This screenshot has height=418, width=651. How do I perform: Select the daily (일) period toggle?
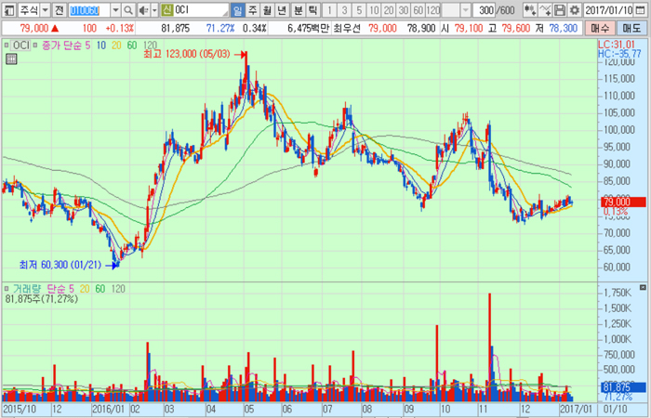(238, 9)
